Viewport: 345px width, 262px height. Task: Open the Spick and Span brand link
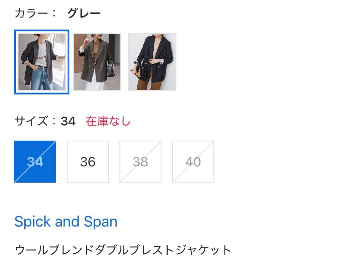pos(66,221)
